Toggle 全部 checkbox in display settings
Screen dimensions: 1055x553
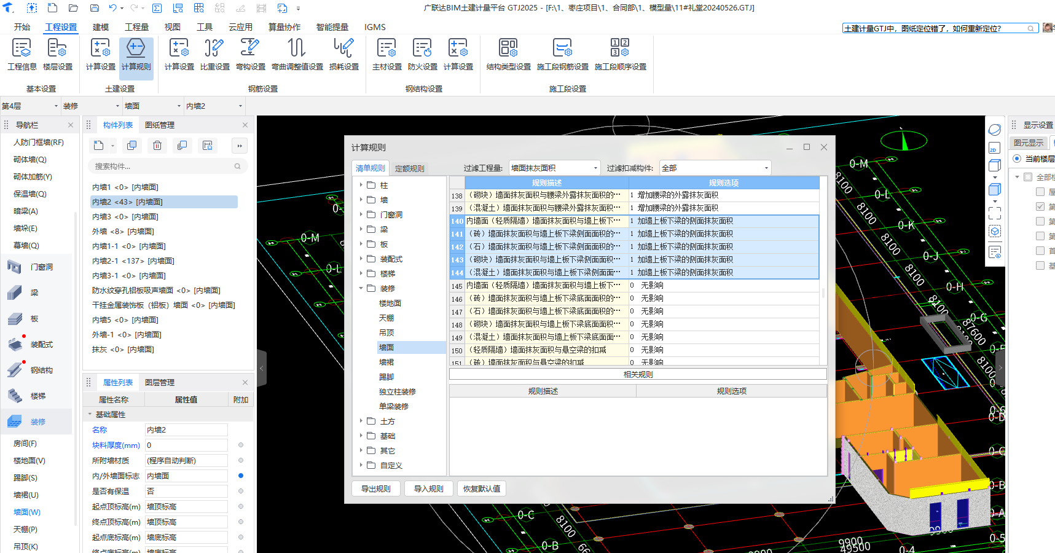click(x=1027, y=177)
